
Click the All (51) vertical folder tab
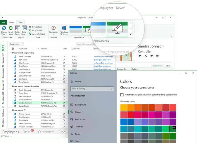tap(3, 48)
